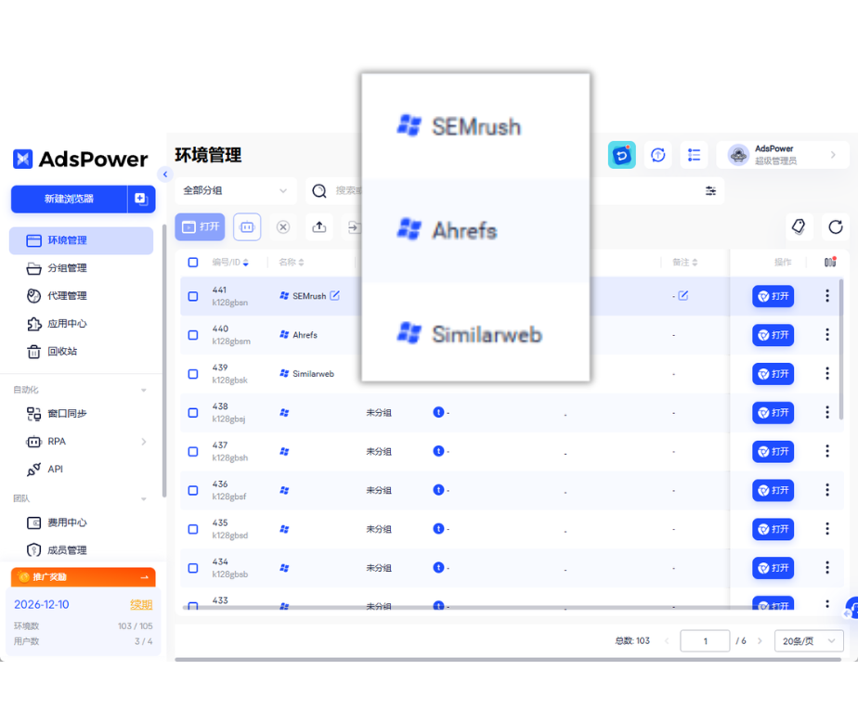
Task: Check the box for row 435
Action: click(193, 530)
